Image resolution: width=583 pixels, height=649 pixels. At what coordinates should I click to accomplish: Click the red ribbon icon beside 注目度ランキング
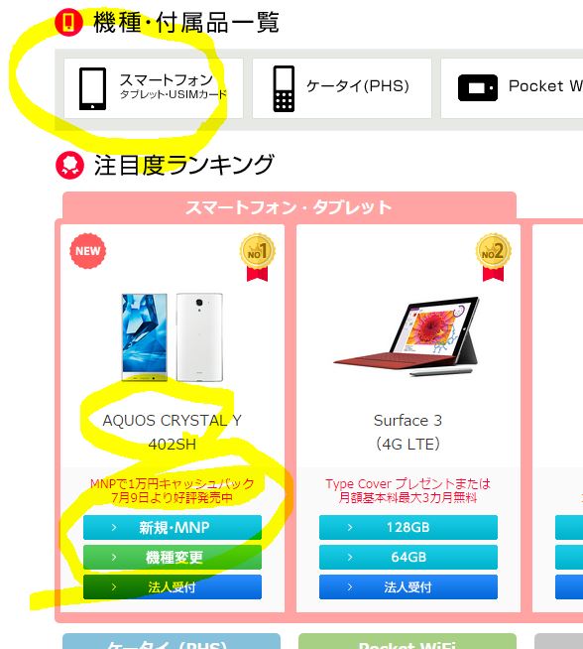(x=69, y=165)
